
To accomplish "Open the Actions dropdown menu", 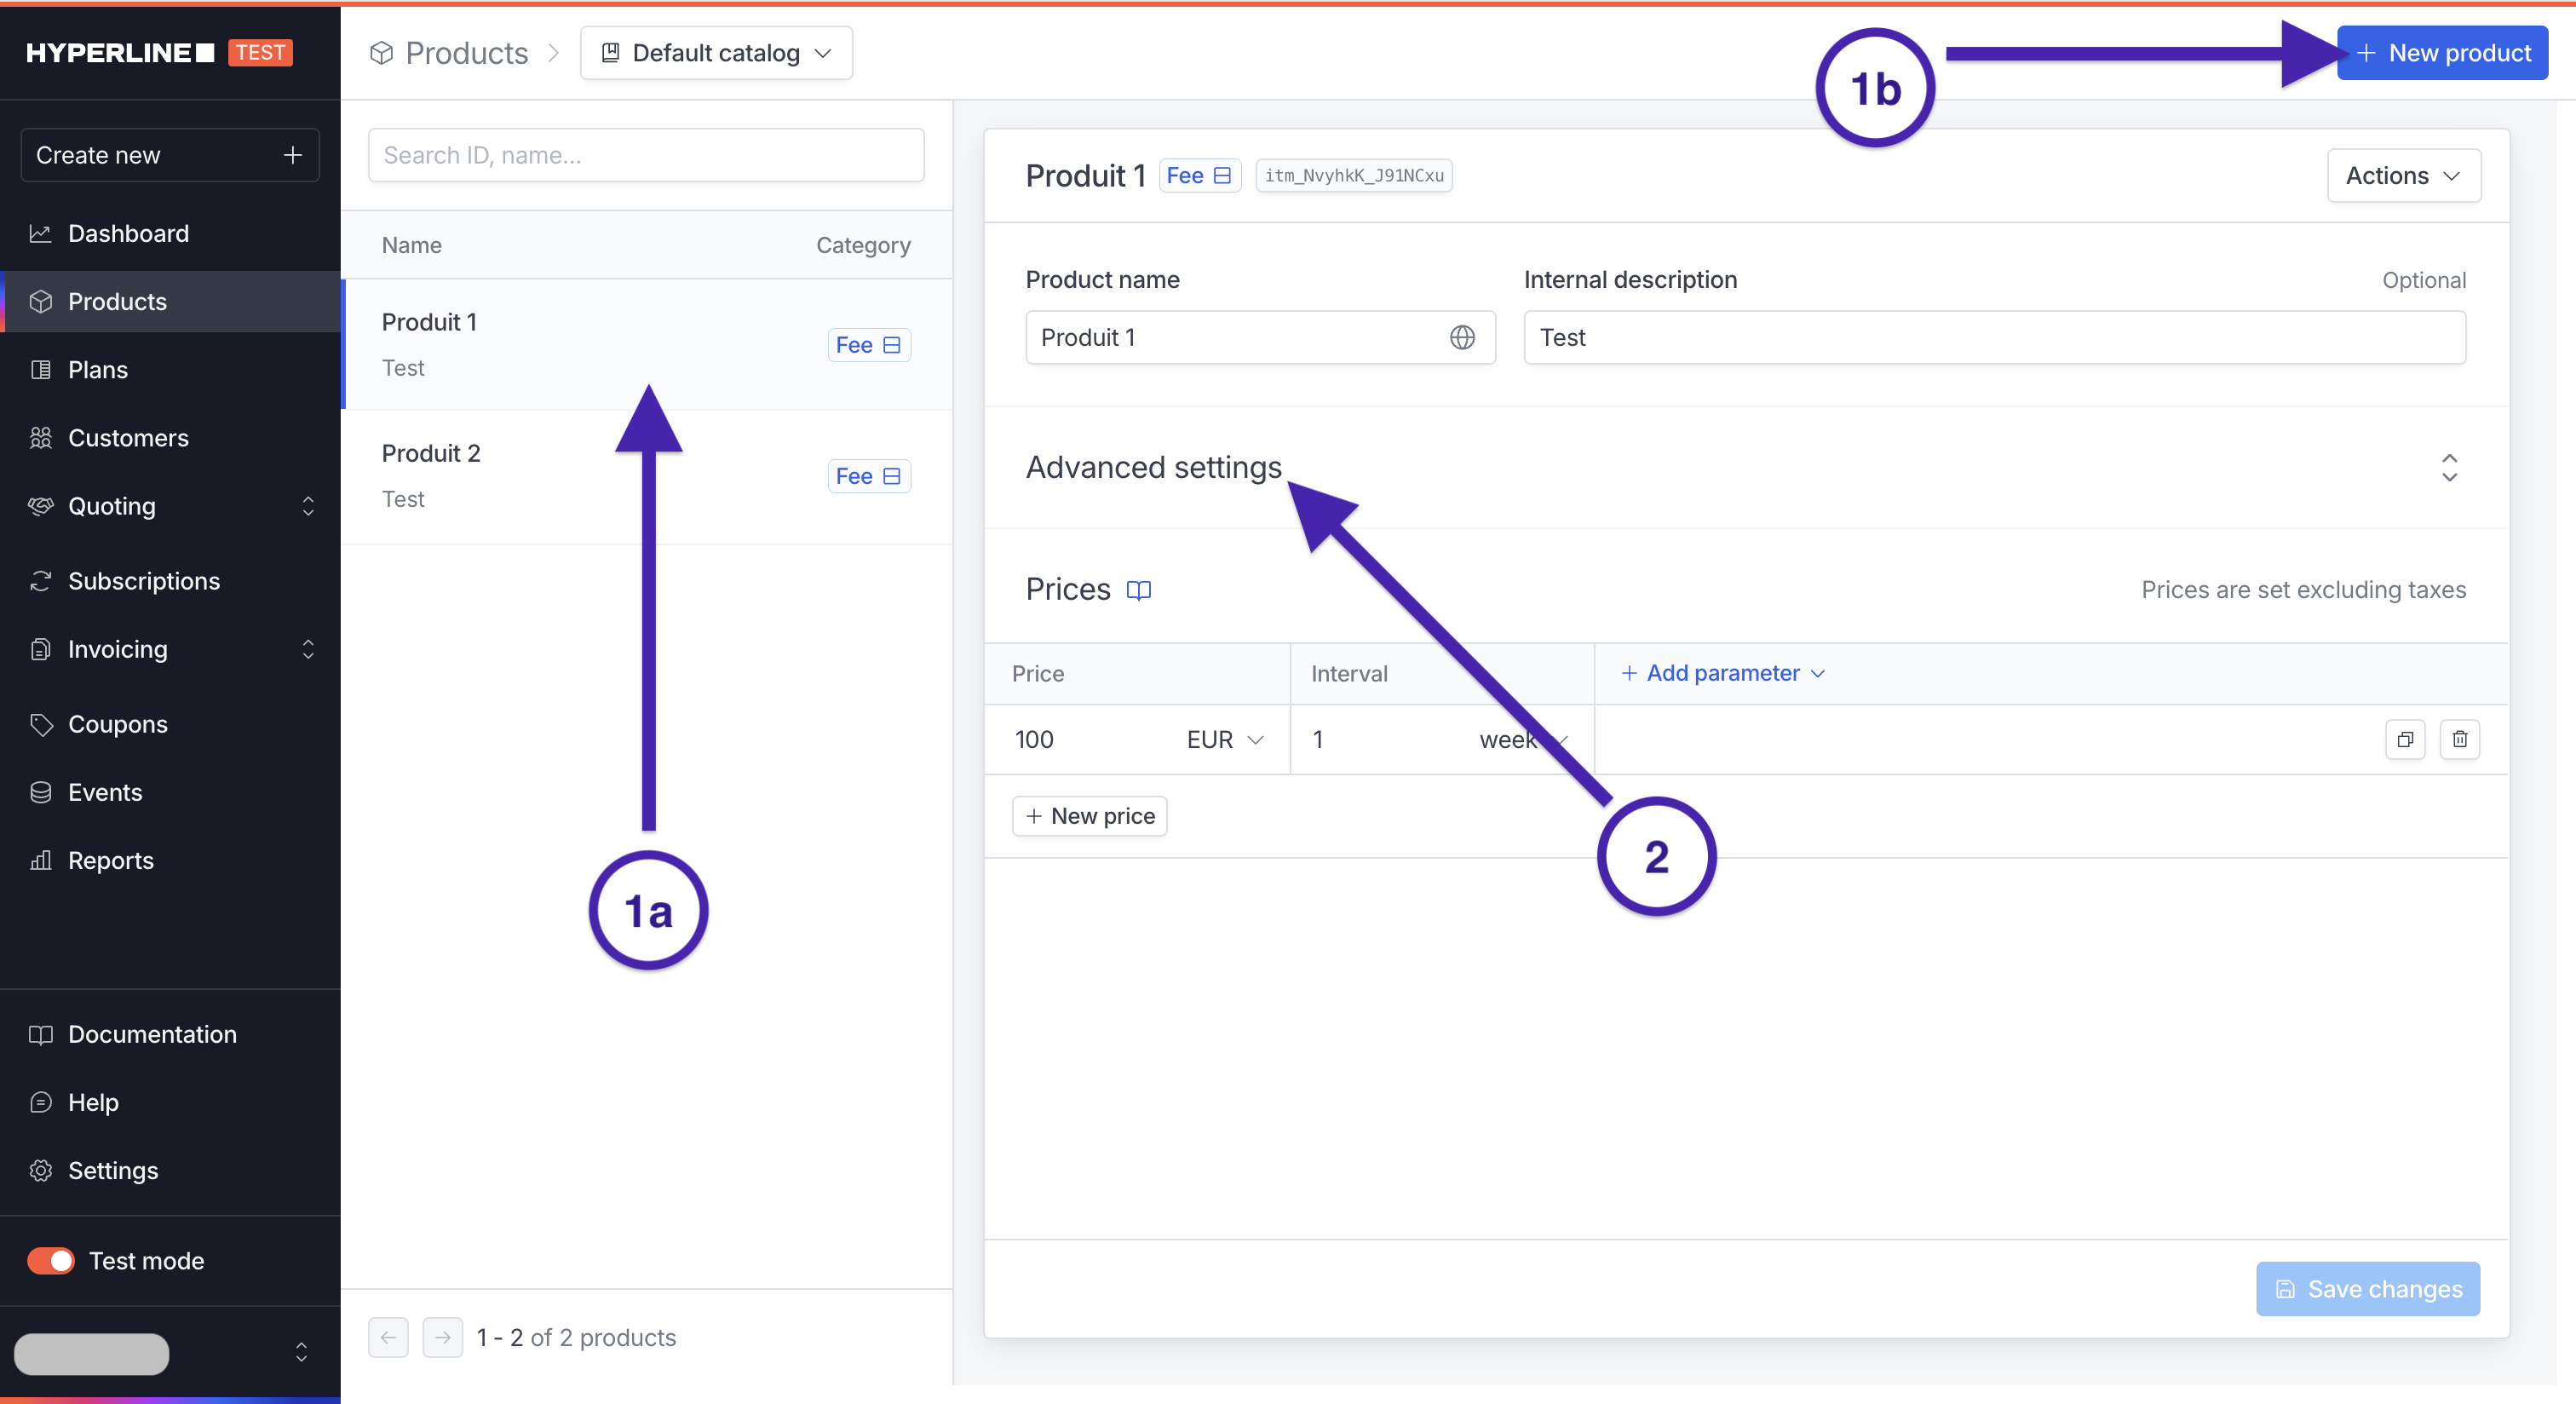I will tap(2403, 176).
